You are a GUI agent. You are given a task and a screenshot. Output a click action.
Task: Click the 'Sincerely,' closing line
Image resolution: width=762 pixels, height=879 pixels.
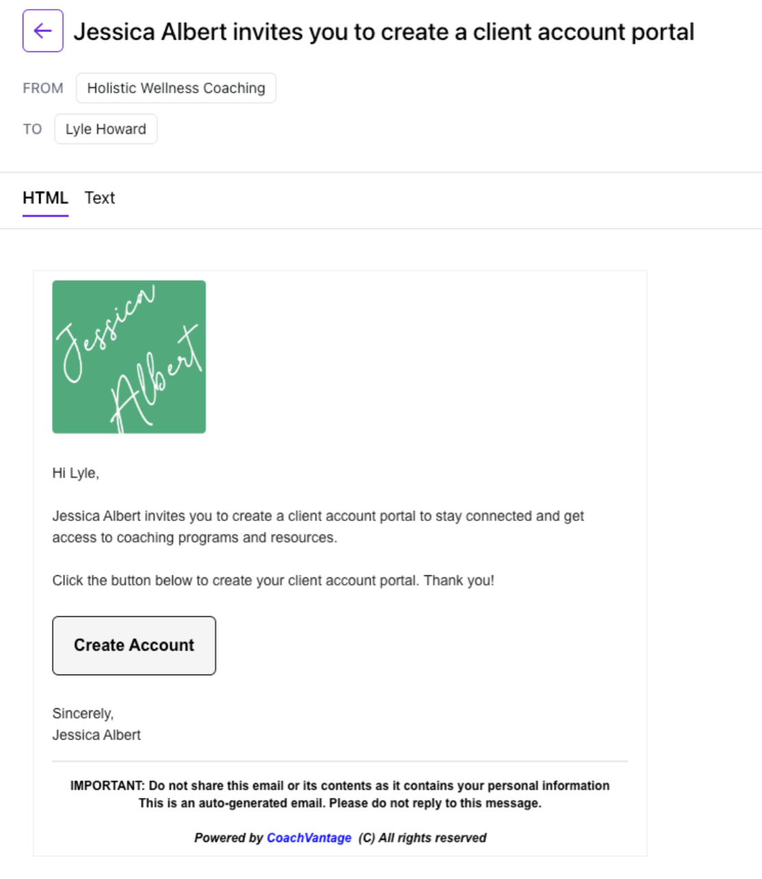[x=83, y=714]
